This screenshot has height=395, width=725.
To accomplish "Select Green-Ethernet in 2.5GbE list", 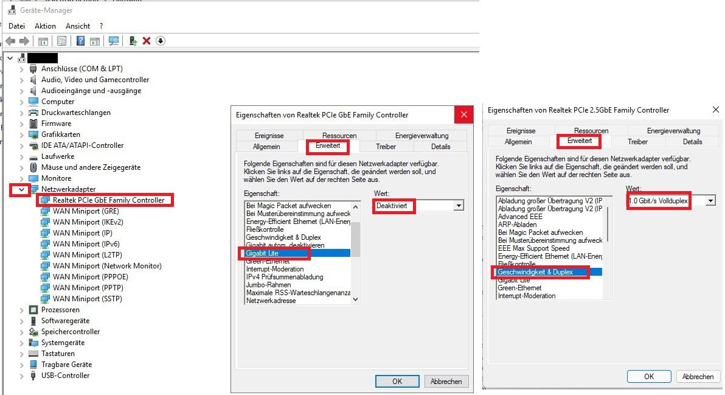I will click(x=519, y=288).
